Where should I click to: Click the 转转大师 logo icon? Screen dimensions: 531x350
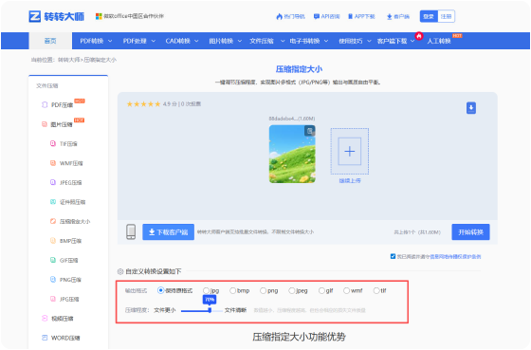pos(34,16)
